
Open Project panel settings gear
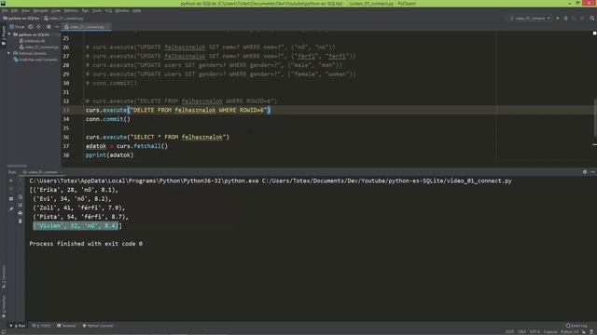[x=49, y=27]
